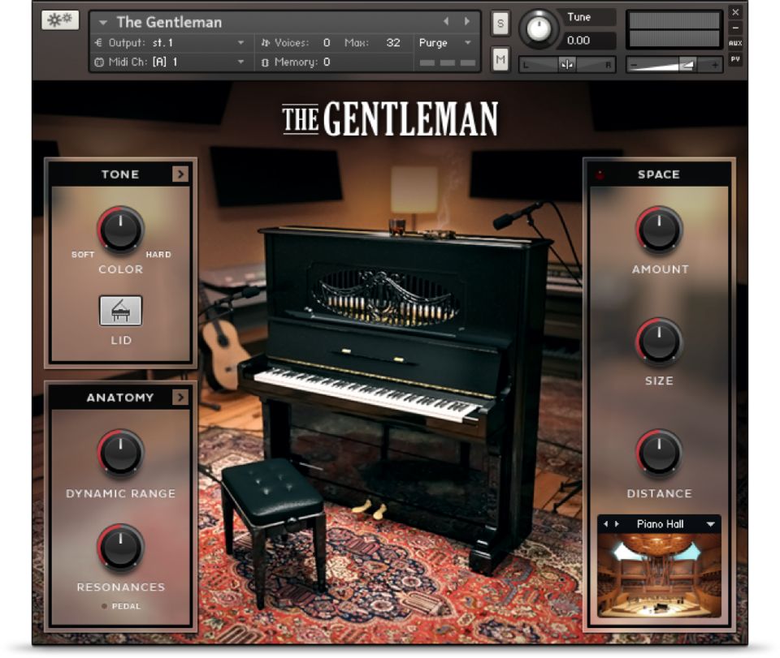Click the Tune knob
The image size is (780, 658).
[539, 28]
